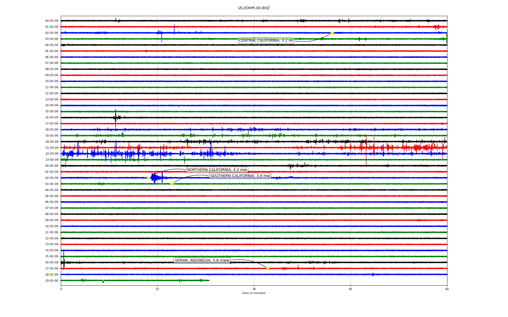The image size is (508, 317).
Task: Click the Southern California earthquake star marker
Action: 172,184
